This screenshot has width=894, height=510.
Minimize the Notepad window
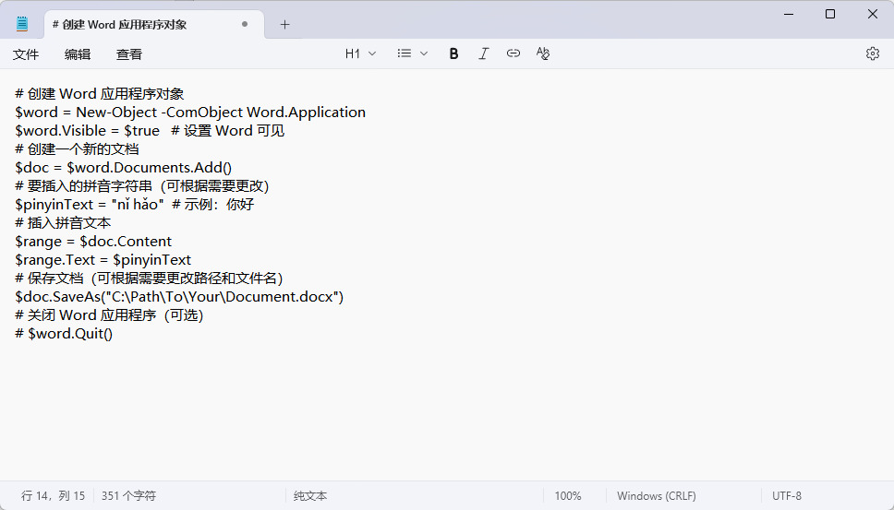(789, 14)
